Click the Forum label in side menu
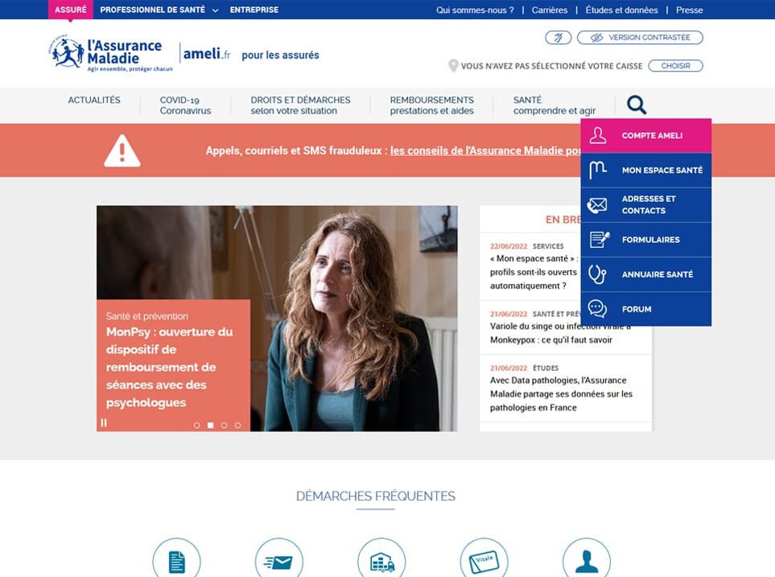 pyautogui.click(x=637, y=309)
